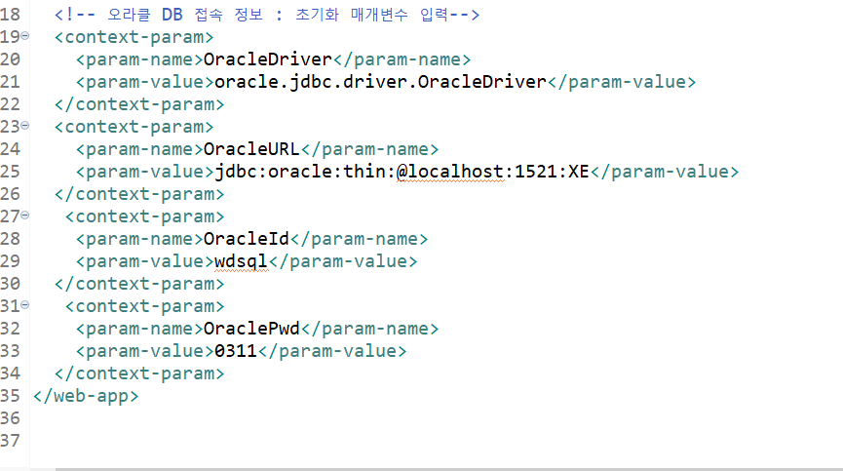Click the horizontal scrollbar at bottom of the editor
The image size is (843, 471).
tap(449, 469)
